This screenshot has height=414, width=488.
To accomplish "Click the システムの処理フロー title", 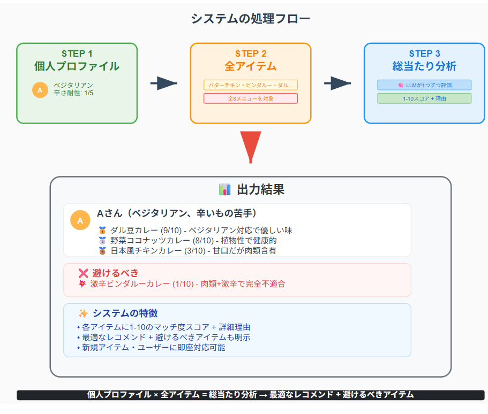I will click(x=251, y=19).
